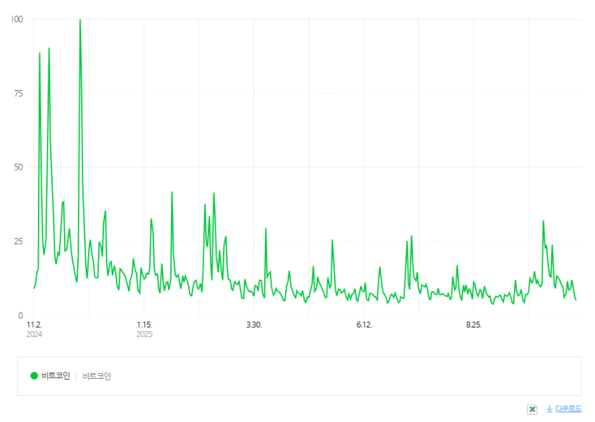
Task: Select the gray 비트코인 keyword text
Action: [x=97, y=376]
